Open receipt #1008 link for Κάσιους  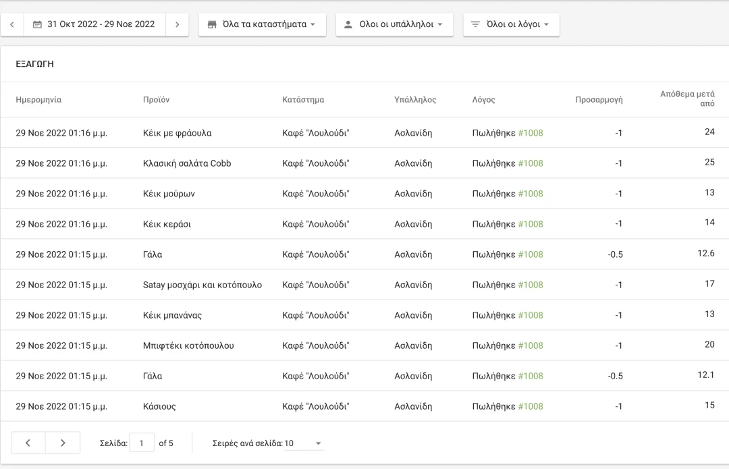point(530,406)
